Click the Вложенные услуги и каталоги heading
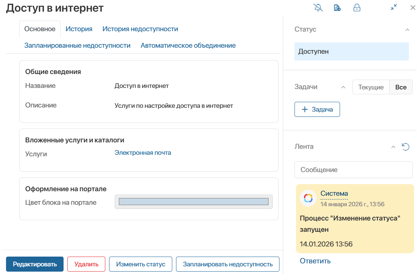This screenshot has height=275, width=419. 74,140
